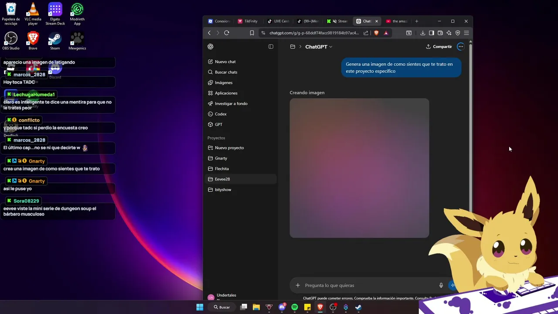Open Sticky Notes from the taskbar

(x=307, y=307)
